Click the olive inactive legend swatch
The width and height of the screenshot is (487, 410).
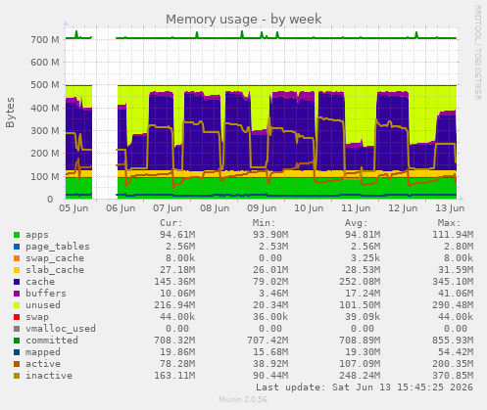tap(17, 376)
